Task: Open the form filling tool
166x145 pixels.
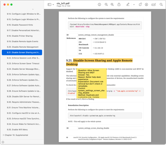Action: click(x=153, y=5)
